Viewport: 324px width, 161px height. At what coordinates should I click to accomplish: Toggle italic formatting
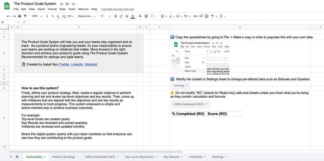[121, 16]
